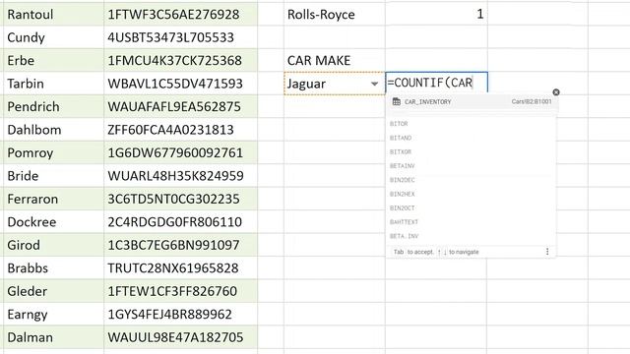Select VIN cell ZFF60FCA4A0231813

[181, 130]
